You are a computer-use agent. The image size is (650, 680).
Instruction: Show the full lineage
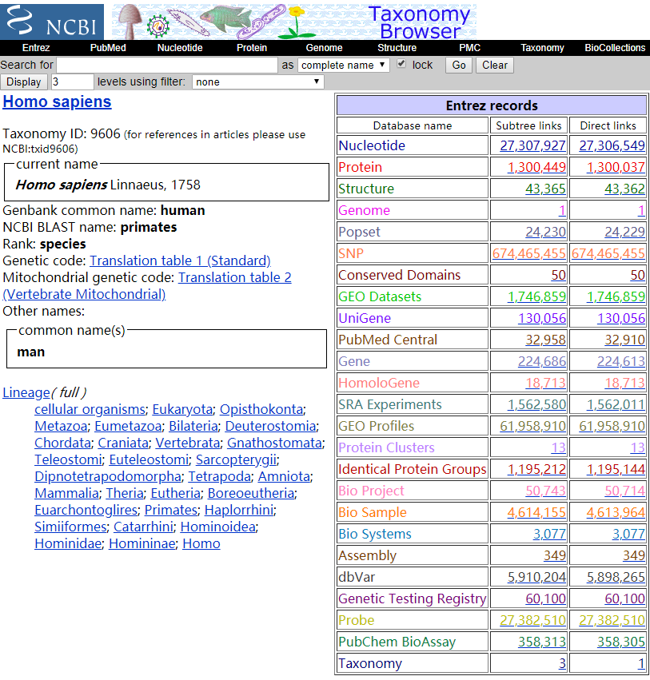(x=70, y=392)
